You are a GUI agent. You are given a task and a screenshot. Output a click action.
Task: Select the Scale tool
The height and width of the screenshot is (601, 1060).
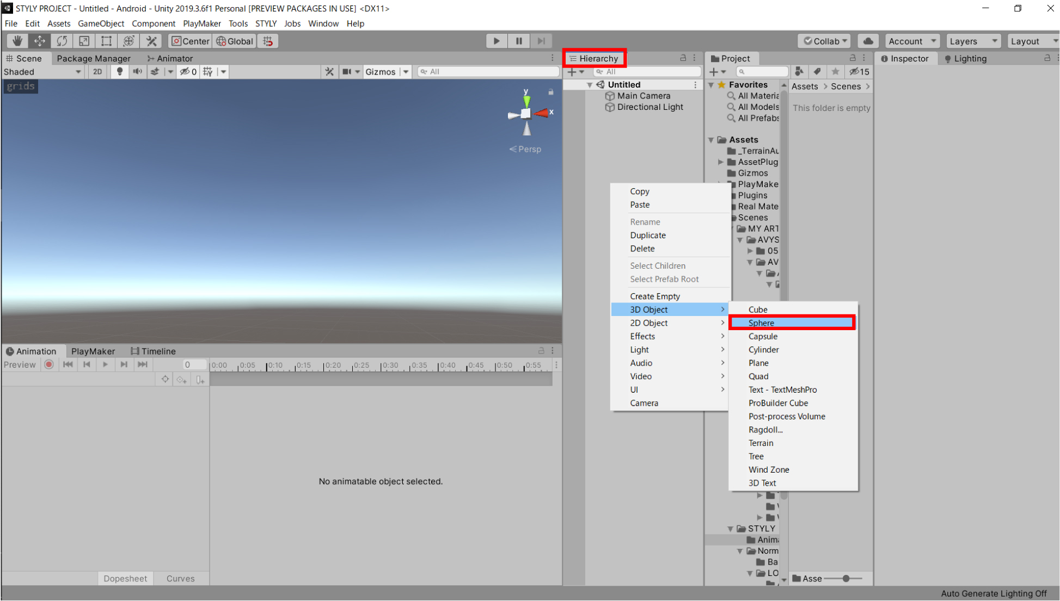click(84, 41)
